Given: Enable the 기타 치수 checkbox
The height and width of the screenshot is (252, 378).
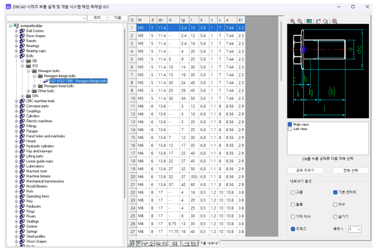Looking at the screenshot, I should [293, 217].
